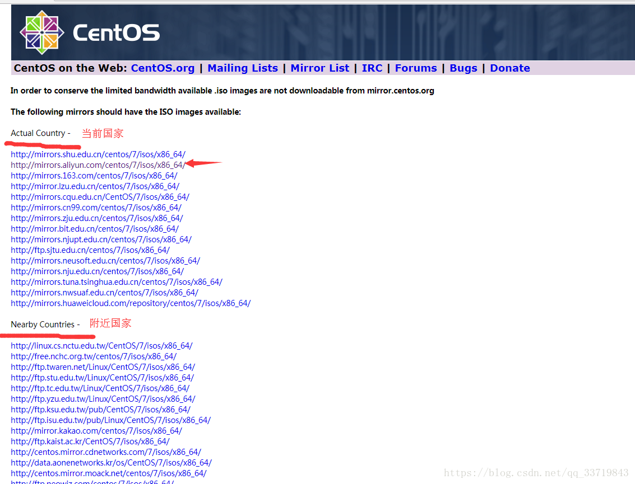Image resolution: width=635 pixels, height=484 pixels.
Task: Open the ftp.kaist.ac.kr mirror link
Action: tap(90, 441)
